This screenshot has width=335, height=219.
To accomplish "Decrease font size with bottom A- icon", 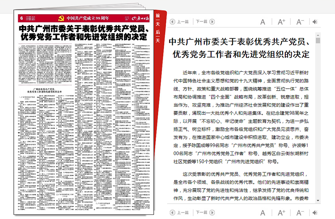I will 300,213.
